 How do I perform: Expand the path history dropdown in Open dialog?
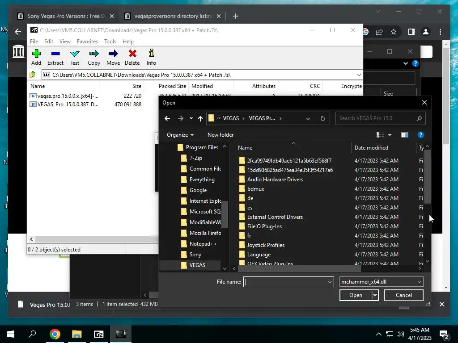click(308, 118)
